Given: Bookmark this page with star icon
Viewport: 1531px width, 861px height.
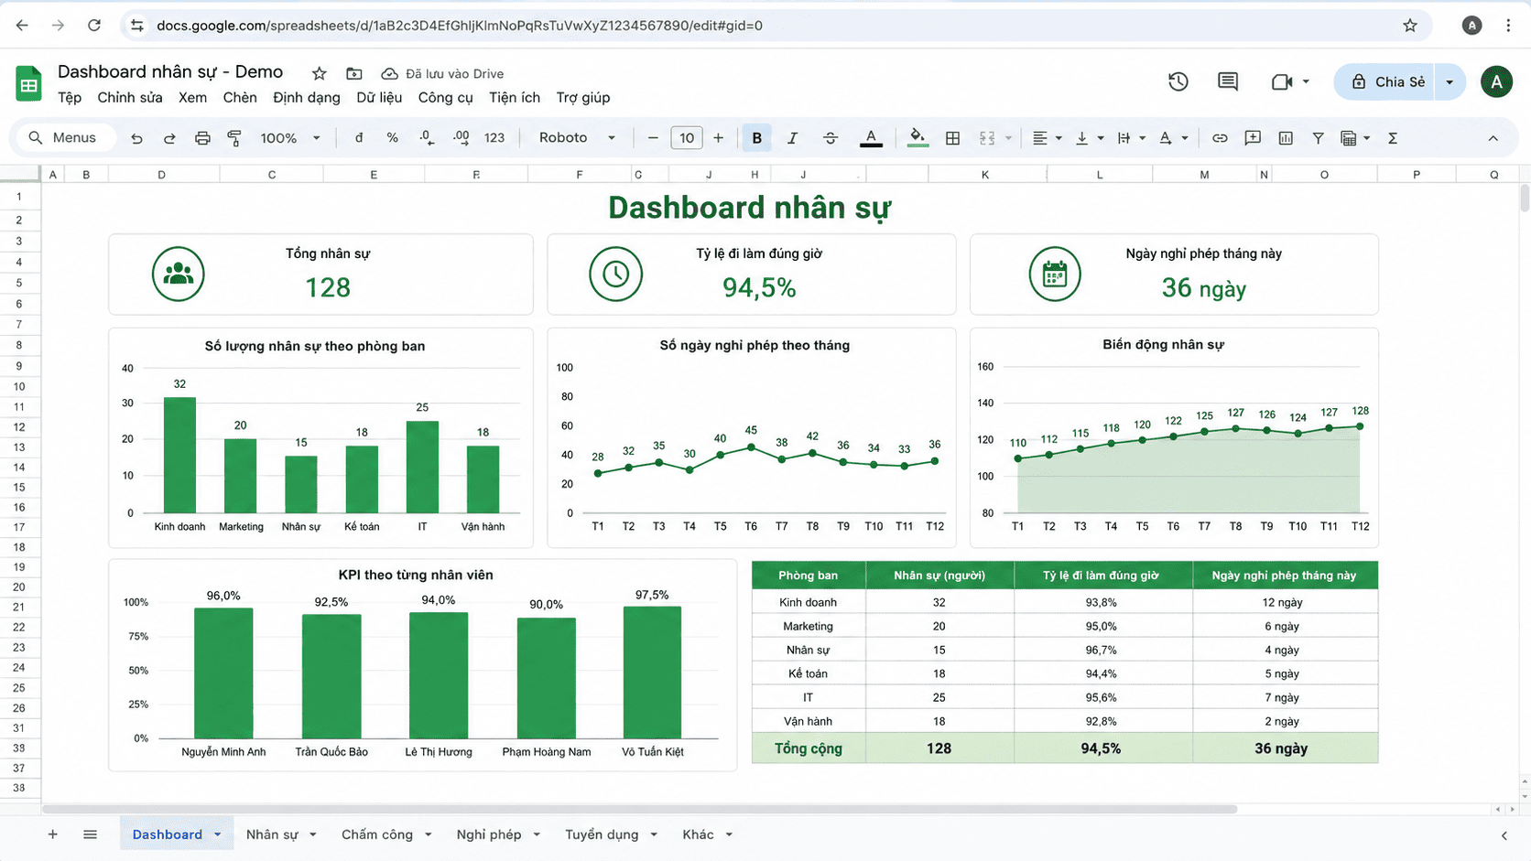Looking at the screenshot, I should (1410, 26).
